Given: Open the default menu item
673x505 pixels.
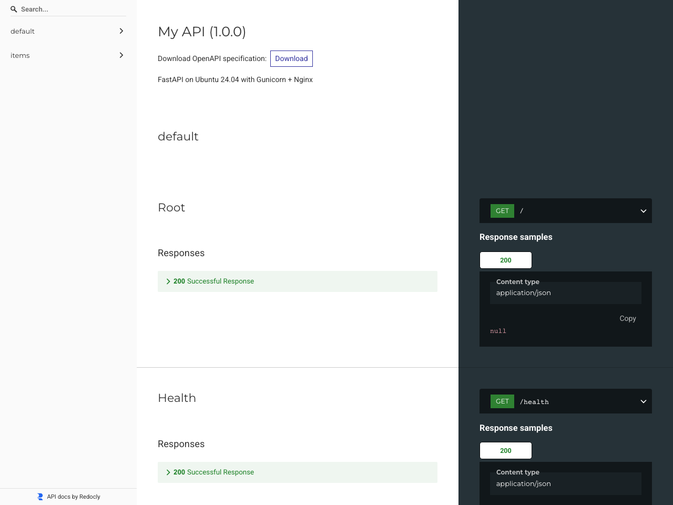Looking at the screenshot, I should (68, 31).
